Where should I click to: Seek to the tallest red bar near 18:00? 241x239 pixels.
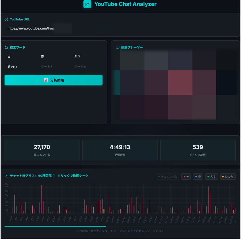pos(41,199)
